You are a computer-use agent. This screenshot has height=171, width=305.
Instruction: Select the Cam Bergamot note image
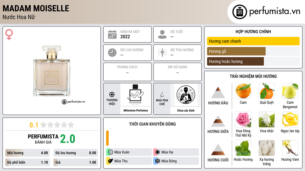pyautogui.click(x=290, y=91)
